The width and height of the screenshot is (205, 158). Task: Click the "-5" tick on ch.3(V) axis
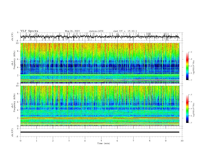click(x=18, y=137)
